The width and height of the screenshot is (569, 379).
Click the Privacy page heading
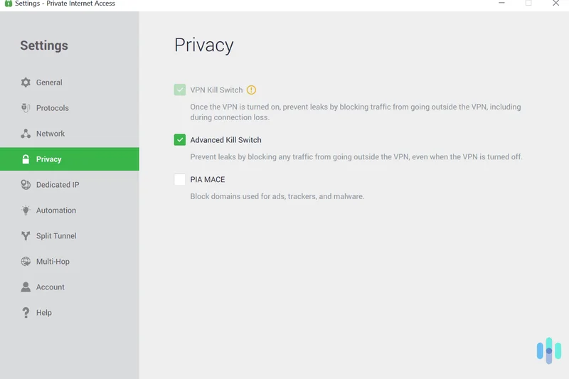(x=204, y=46)
